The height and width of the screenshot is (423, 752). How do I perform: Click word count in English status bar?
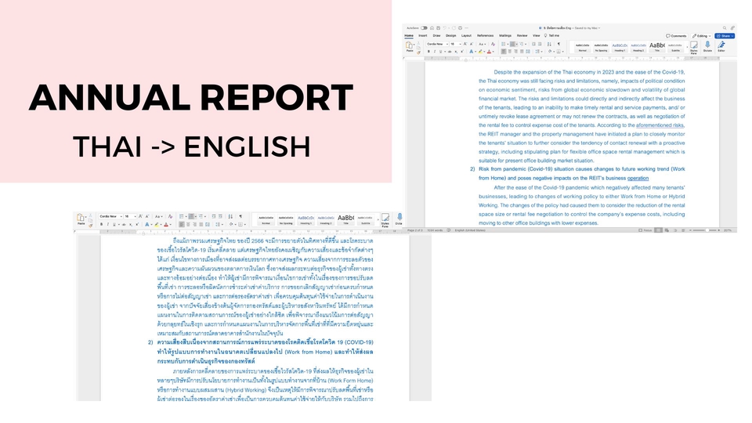(434, 230)
